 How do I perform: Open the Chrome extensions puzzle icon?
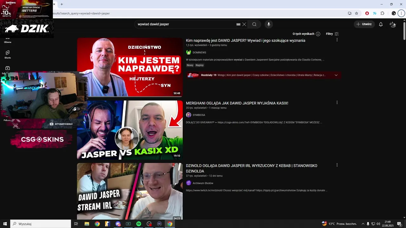coord(382,13)
